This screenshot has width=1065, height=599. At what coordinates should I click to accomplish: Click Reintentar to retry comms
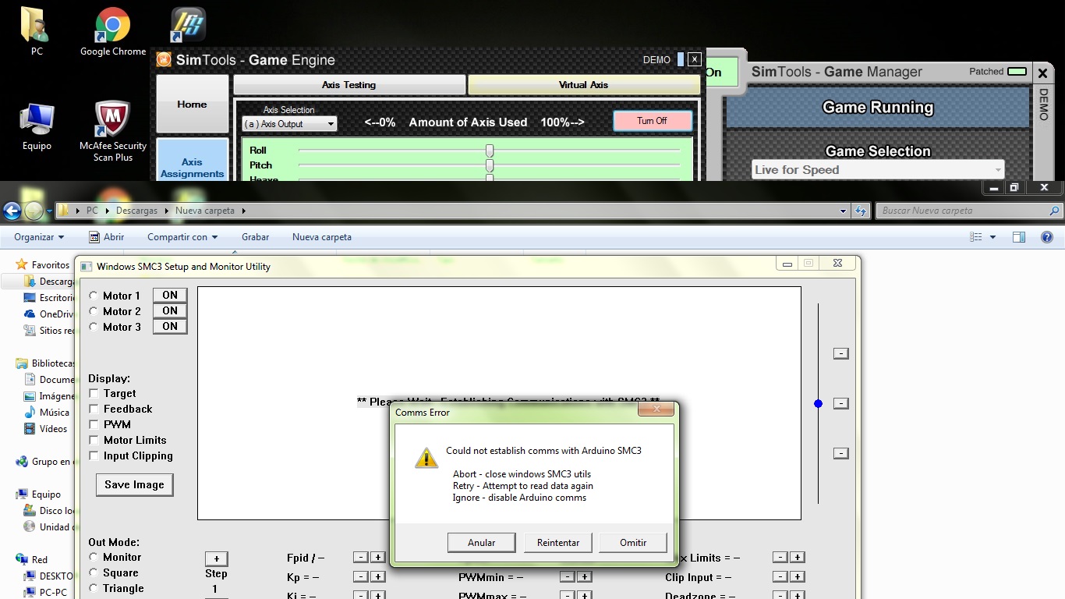coord(557,543)
